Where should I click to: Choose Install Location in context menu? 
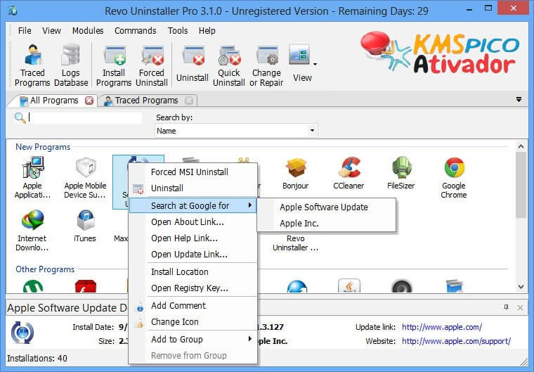pos(193,271)
